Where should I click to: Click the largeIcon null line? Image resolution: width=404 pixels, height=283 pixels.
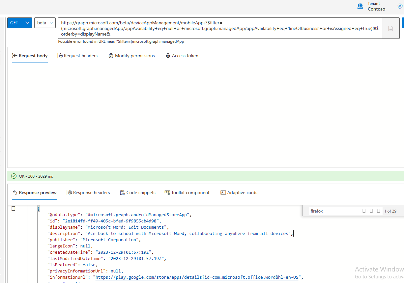point(70,246)
